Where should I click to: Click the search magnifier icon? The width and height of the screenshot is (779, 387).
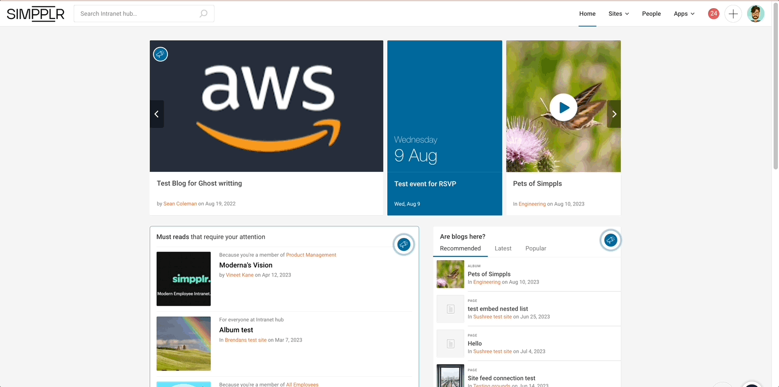pos(204,14)
